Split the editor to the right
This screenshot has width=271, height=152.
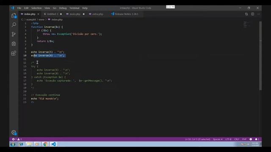(x=252, y=14)
